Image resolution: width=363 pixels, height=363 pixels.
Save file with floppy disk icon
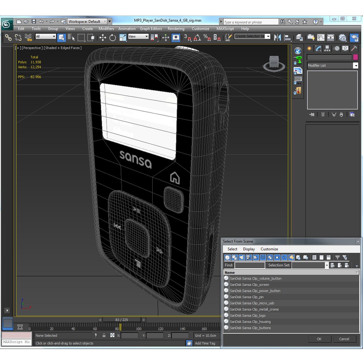click(x=34, y=22)
